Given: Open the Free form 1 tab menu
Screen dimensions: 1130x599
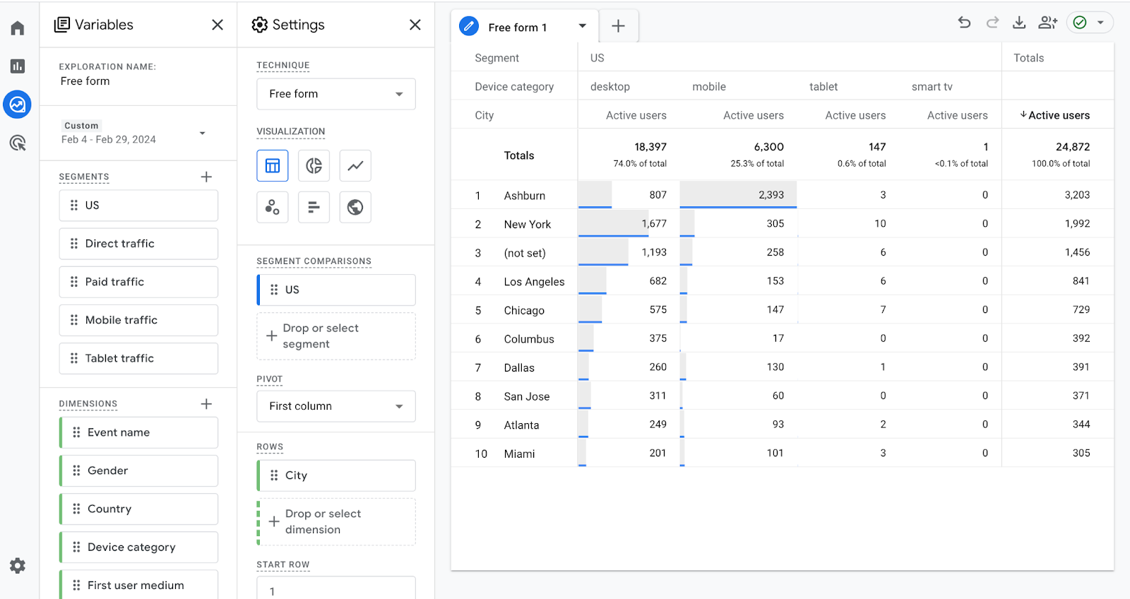Looking at the screenshot, I should pos(583,26).
